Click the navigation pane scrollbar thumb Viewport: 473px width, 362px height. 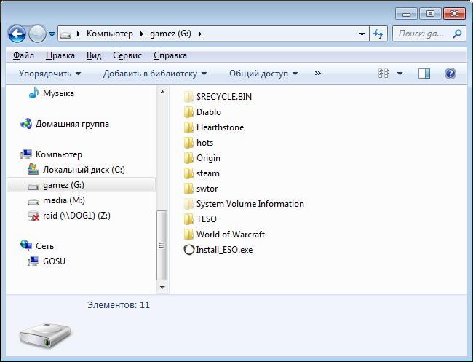(162, 245)
